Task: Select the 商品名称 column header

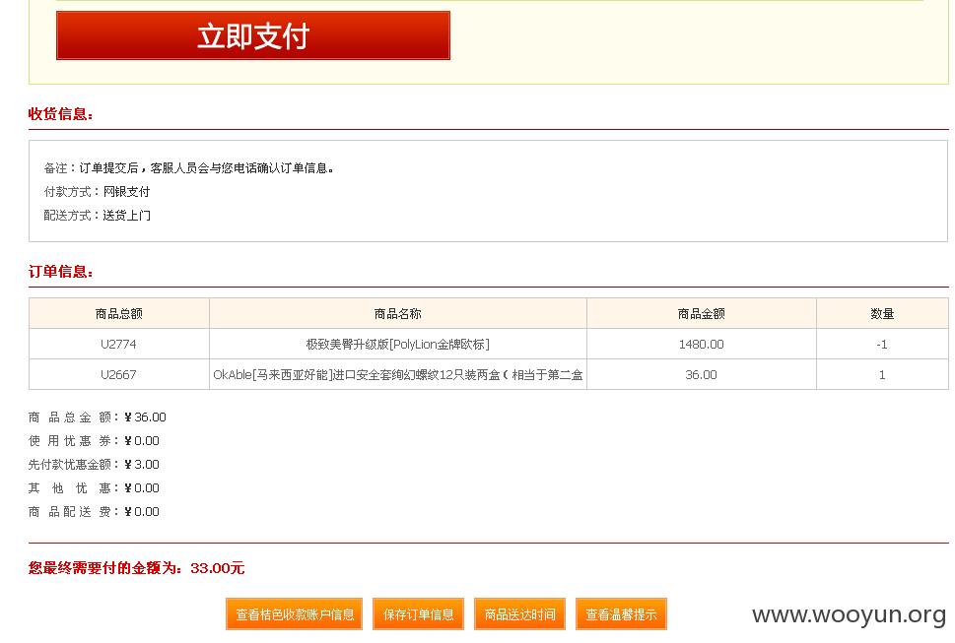Action: pyautogui.click(x=398, y=314)
